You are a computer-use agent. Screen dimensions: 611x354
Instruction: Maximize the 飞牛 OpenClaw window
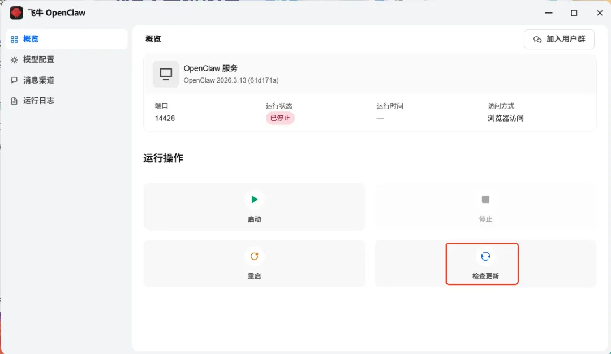[574, 13]
